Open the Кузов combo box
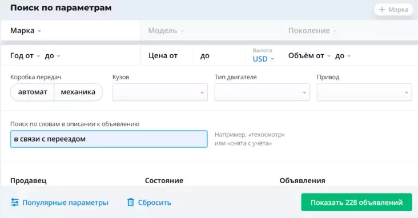Image resolution: width=418 pixels, height=218 pixels. pos(160,92)
